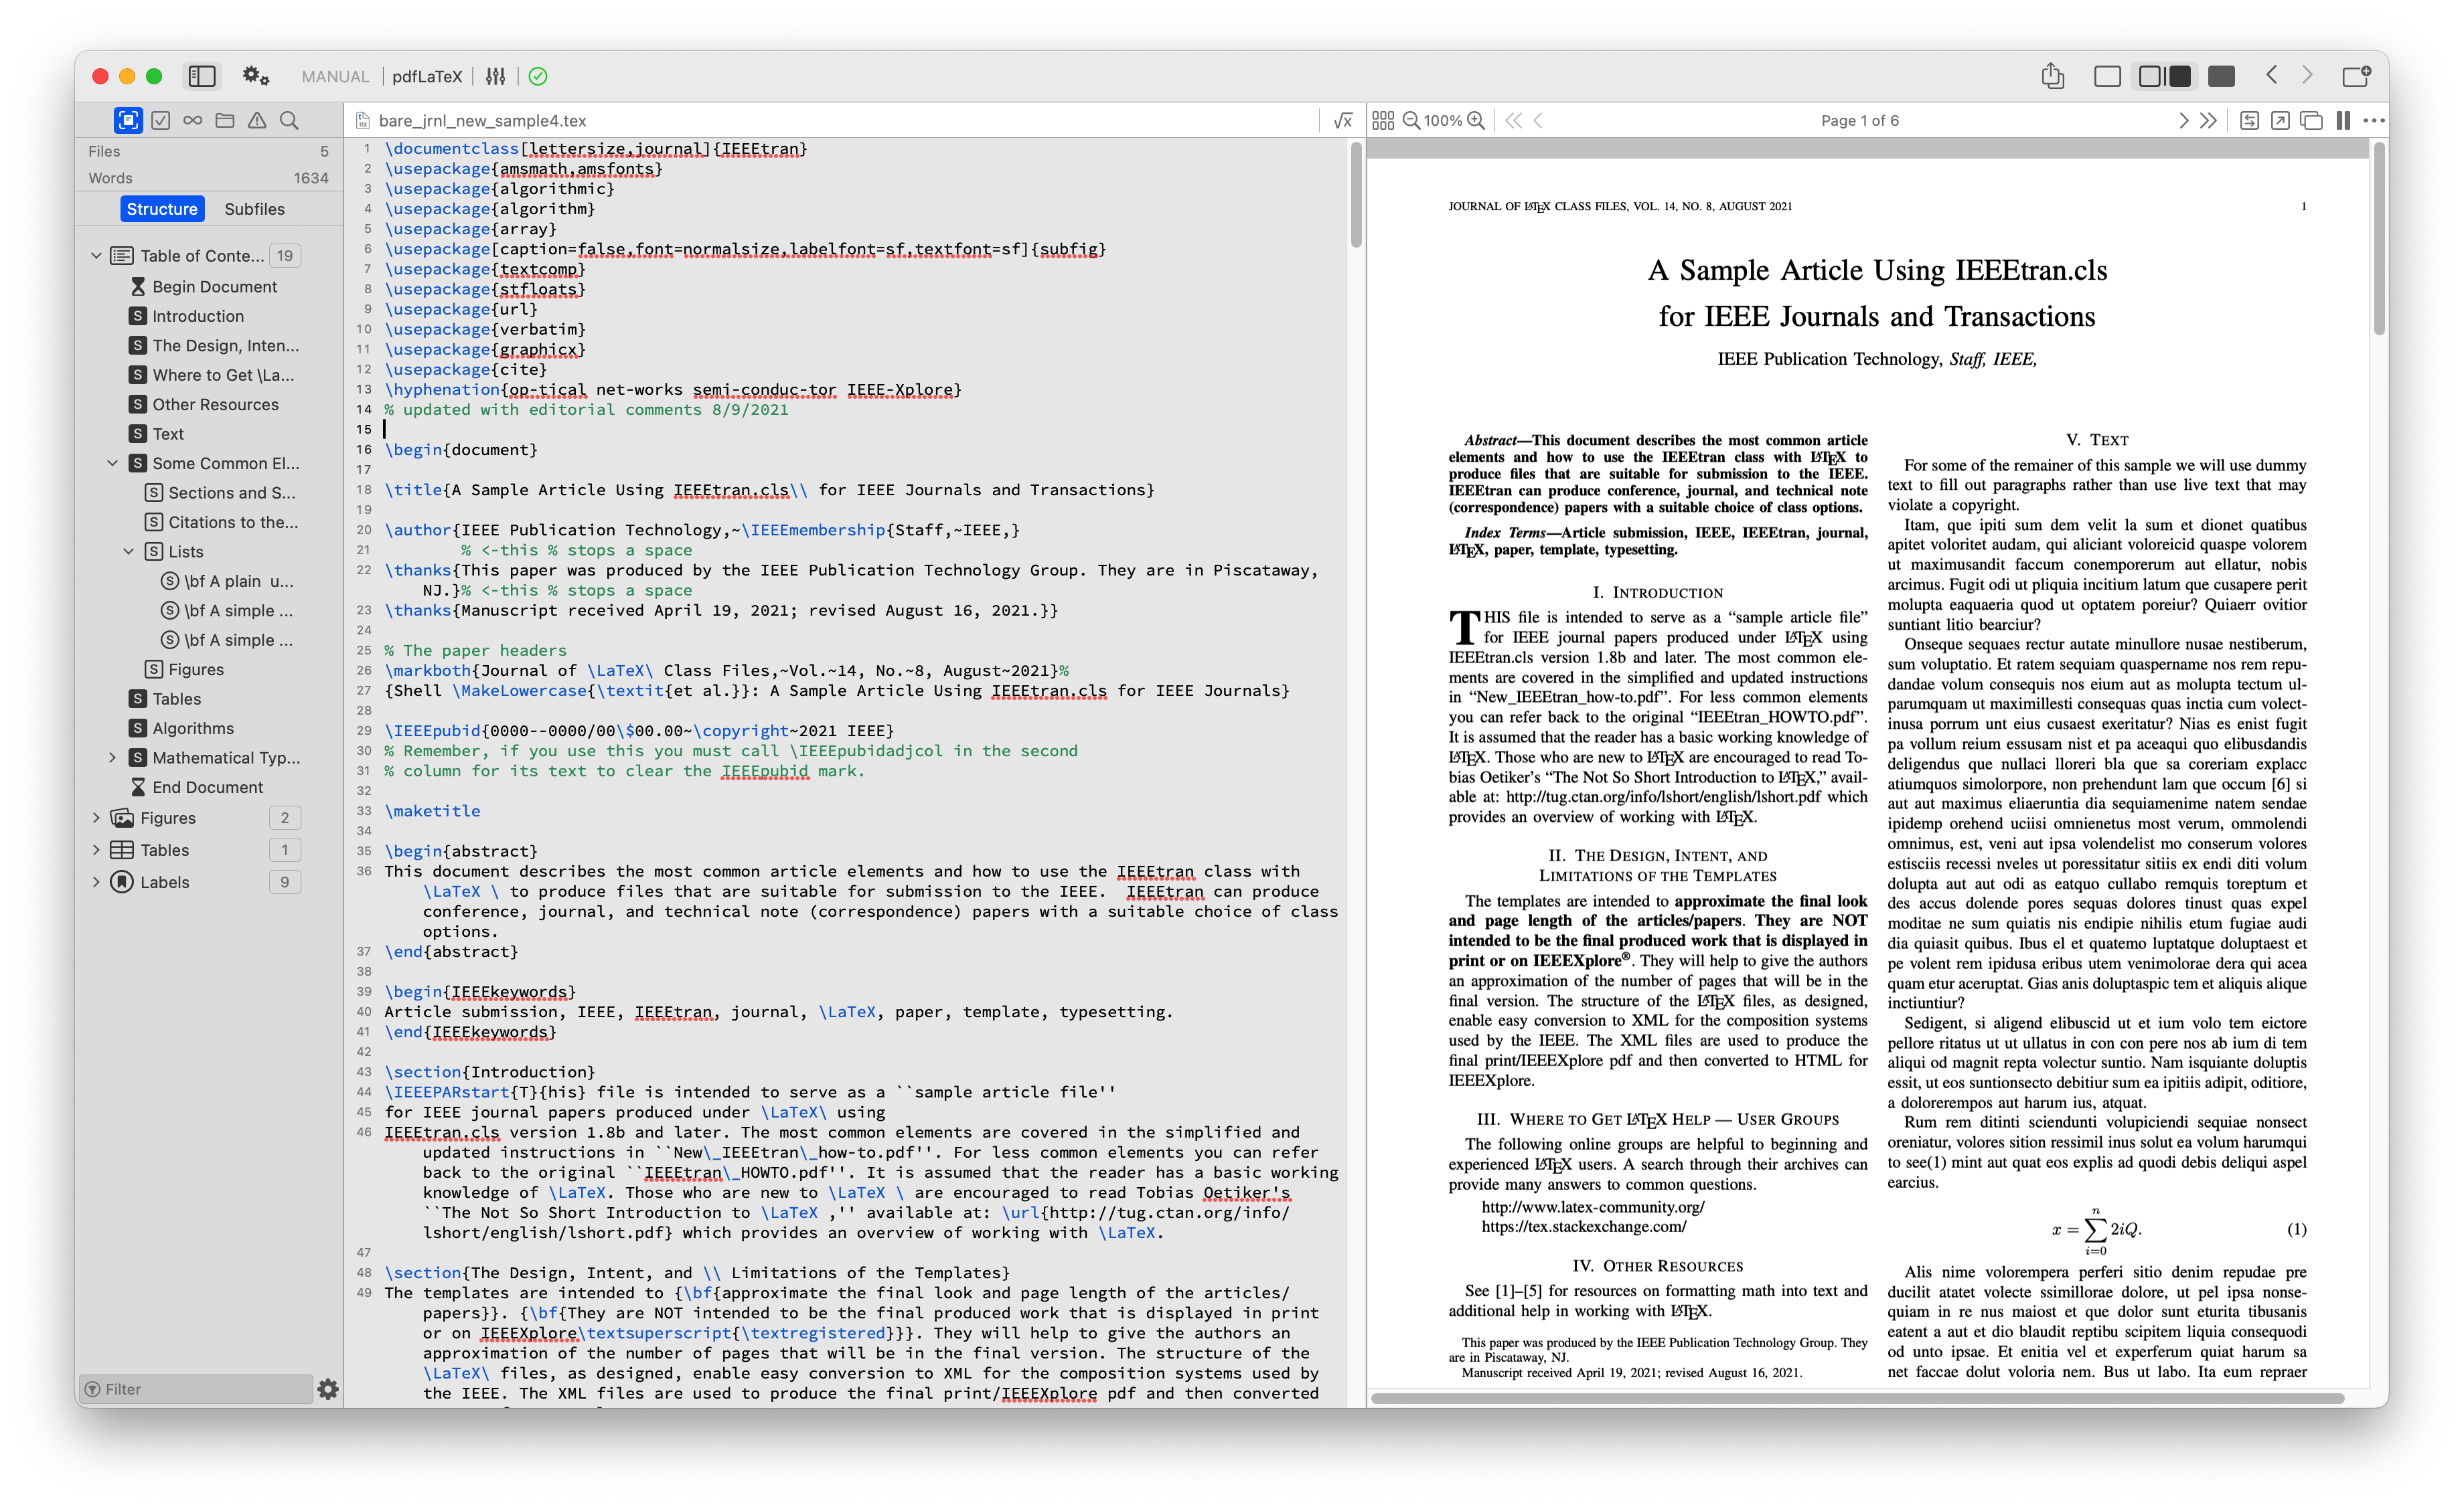2464x1507 pixels.
Task: Expand the Labels group
Action: pos(96,881)
